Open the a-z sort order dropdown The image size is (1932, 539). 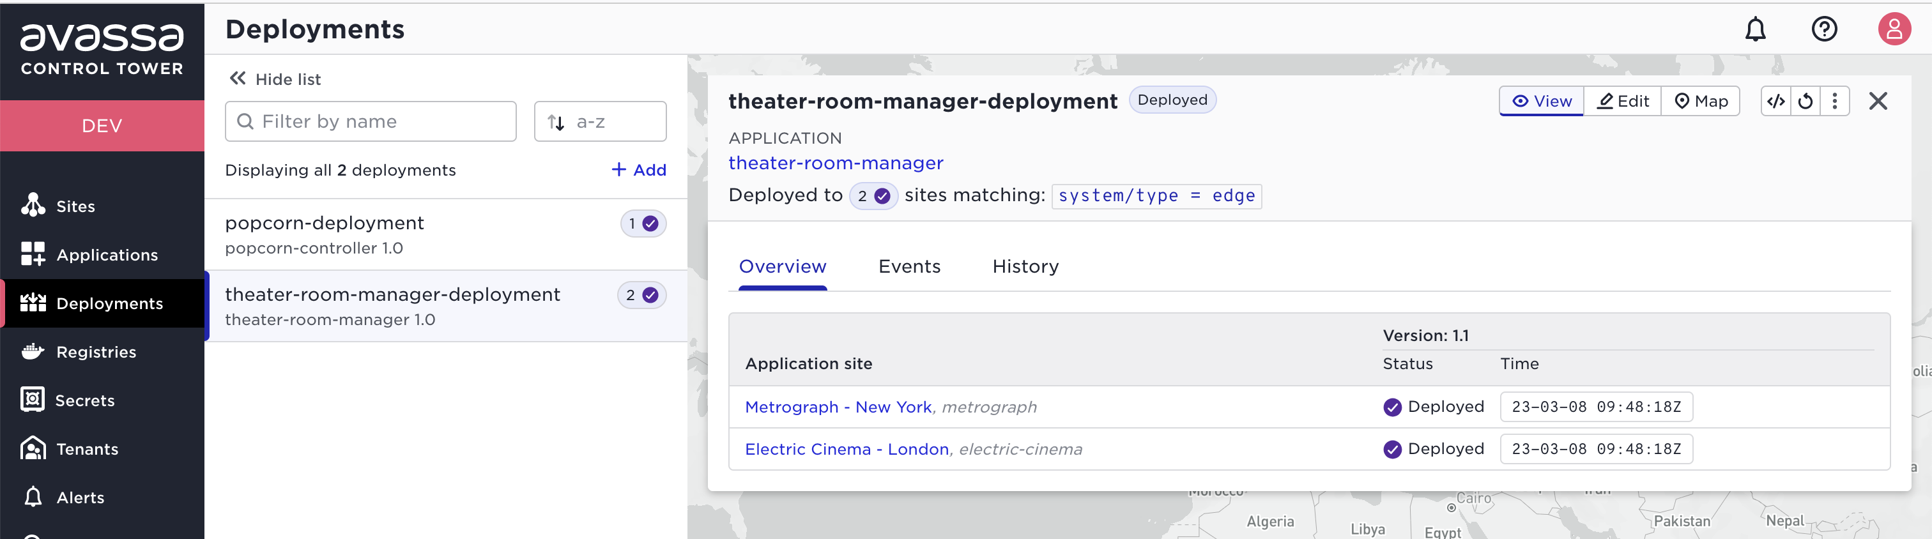pos(600,121)
